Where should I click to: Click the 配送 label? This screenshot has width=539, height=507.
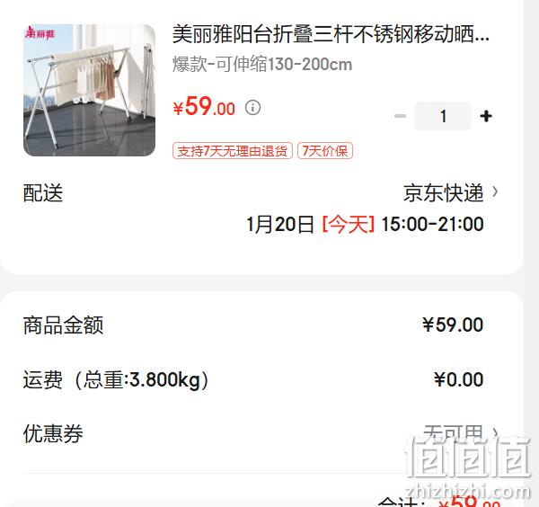coord(43,192)
